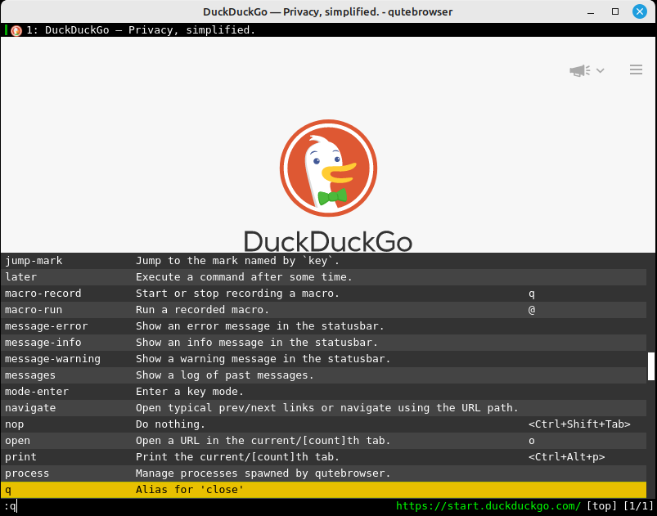Minimize the qutebrowser window
The width and height of the screenshot is (657, 516).
click(x=591, y=11)
